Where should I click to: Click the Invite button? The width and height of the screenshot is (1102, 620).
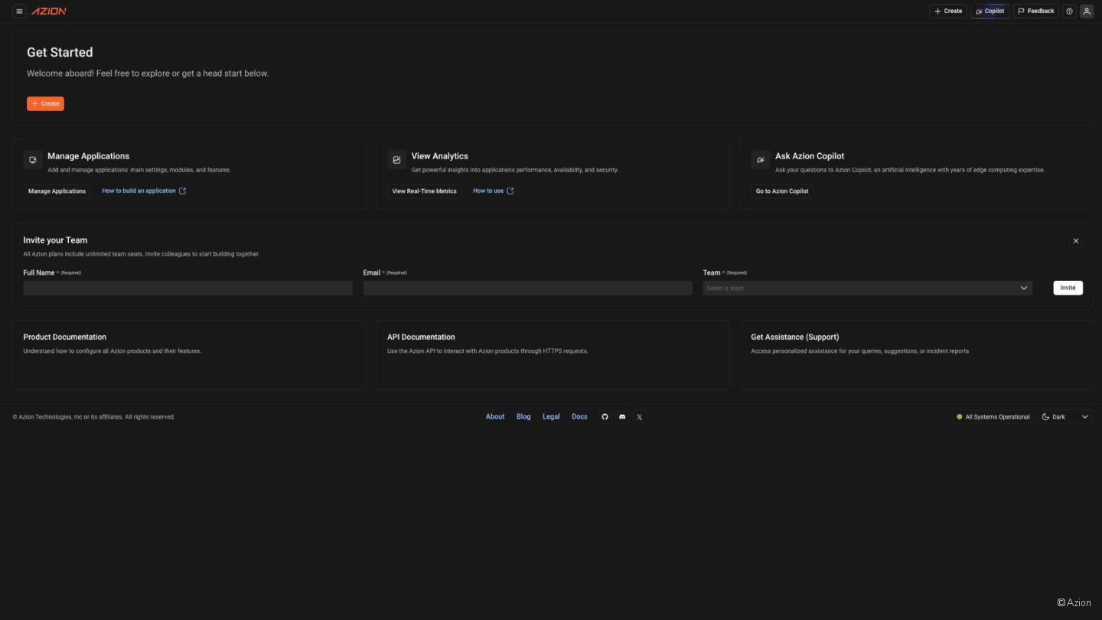pos(1068,288)
